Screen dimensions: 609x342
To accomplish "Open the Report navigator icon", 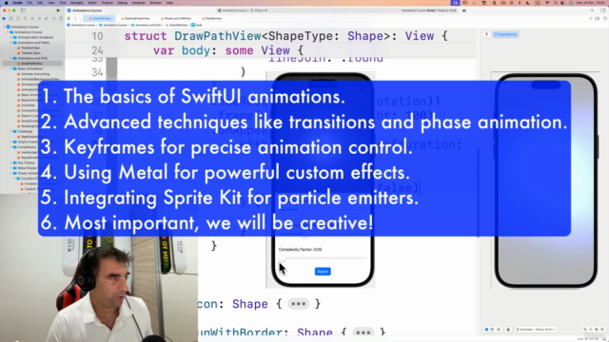I will 61,18.
